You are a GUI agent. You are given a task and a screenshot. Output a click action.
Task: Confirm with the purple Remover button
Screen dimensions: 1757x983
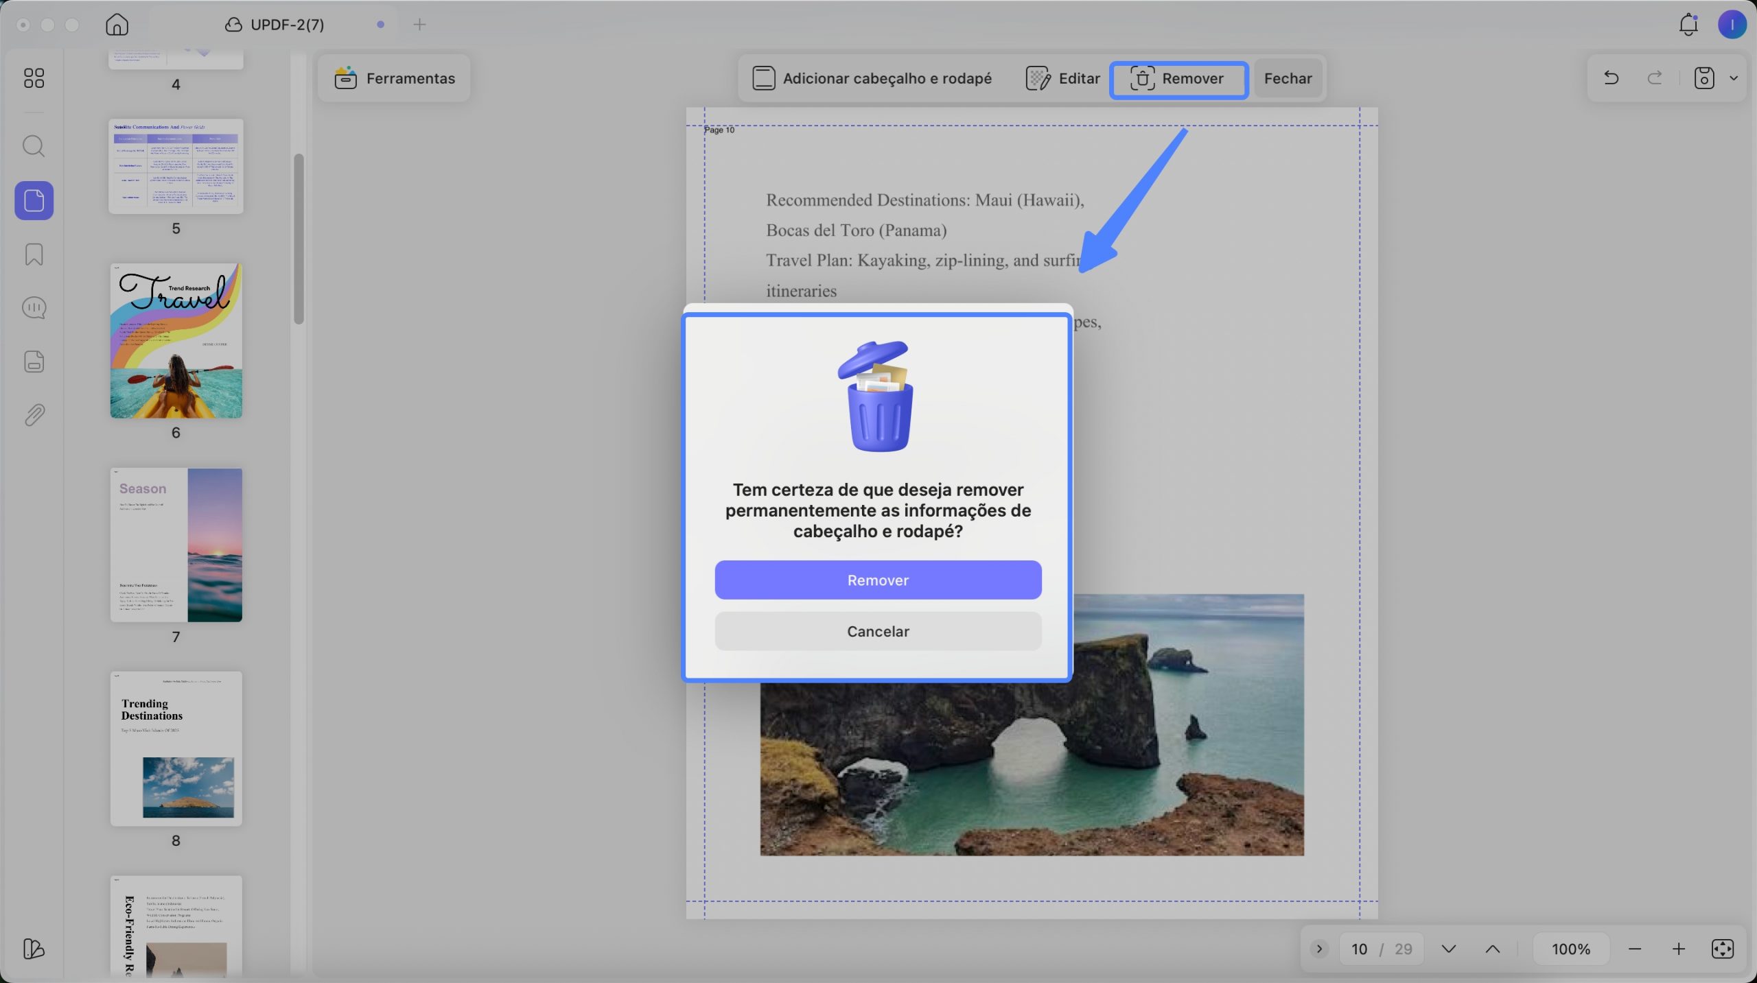coord(878,580)
